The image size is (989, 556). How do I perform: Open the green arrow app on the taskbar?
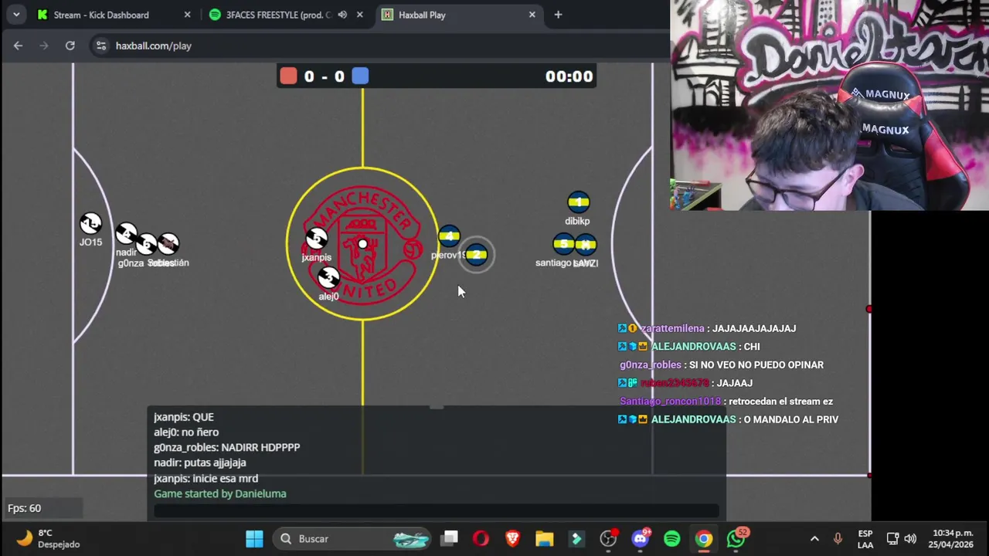pos(576,538)
